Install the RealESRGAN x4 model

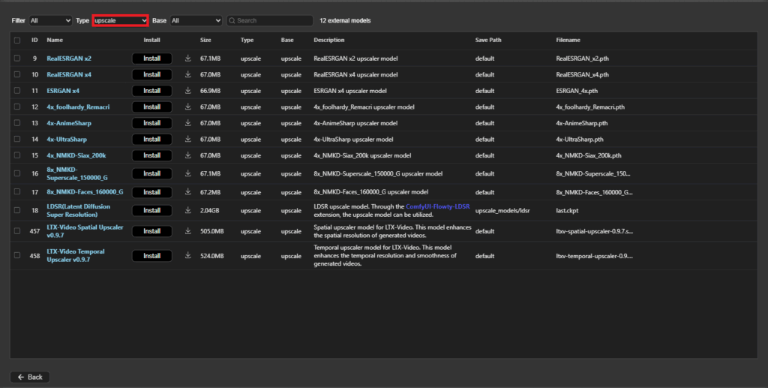(151, 74)
